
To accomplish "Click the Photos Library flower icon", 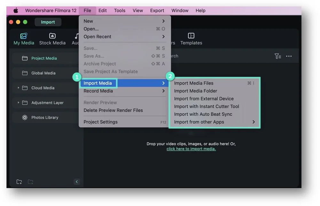I will 25,117.
